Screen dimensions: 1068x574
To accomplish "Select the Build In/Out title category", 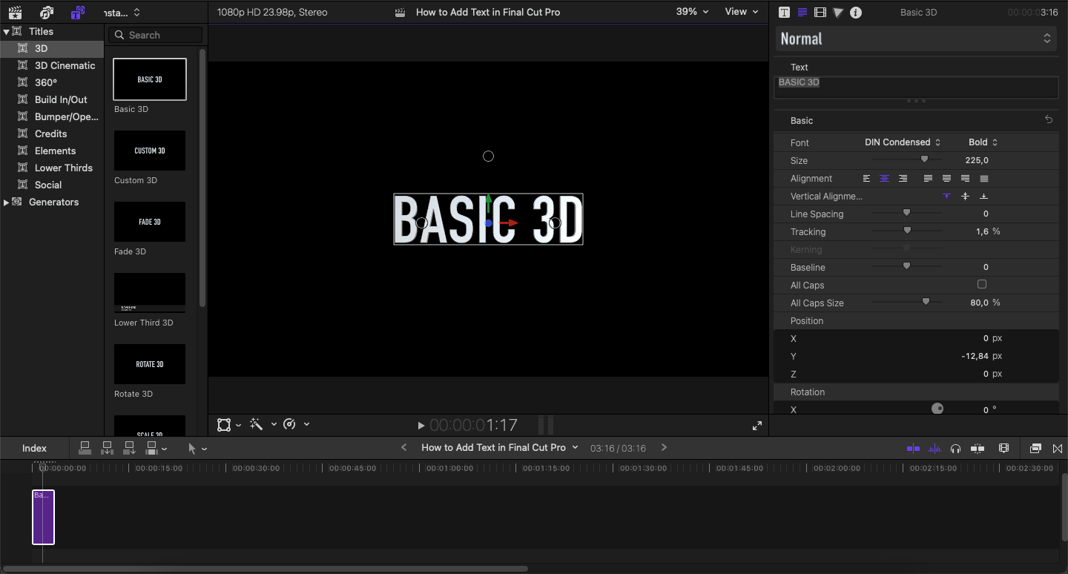I will point(61,99).
